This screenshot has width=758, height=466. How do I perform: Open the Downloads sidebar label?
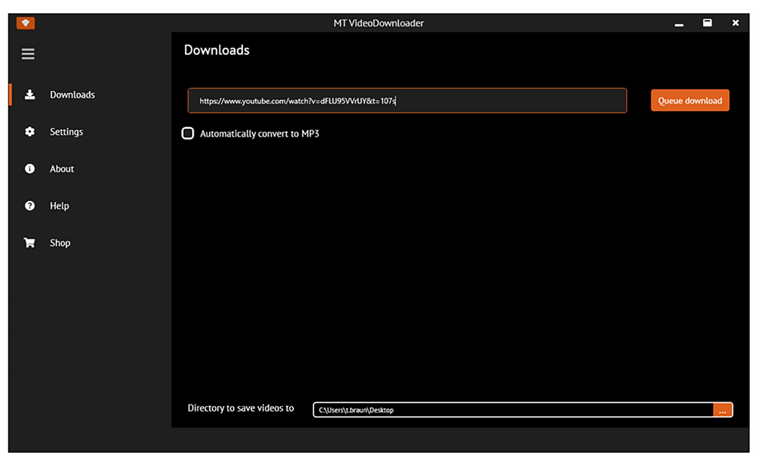(x=73, y=95)
